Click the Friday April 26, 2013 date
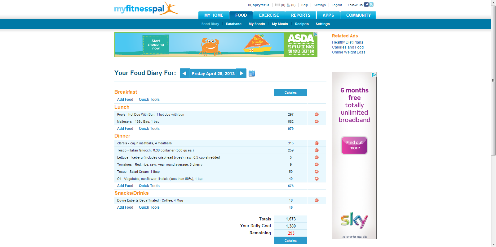 (213, 74)
